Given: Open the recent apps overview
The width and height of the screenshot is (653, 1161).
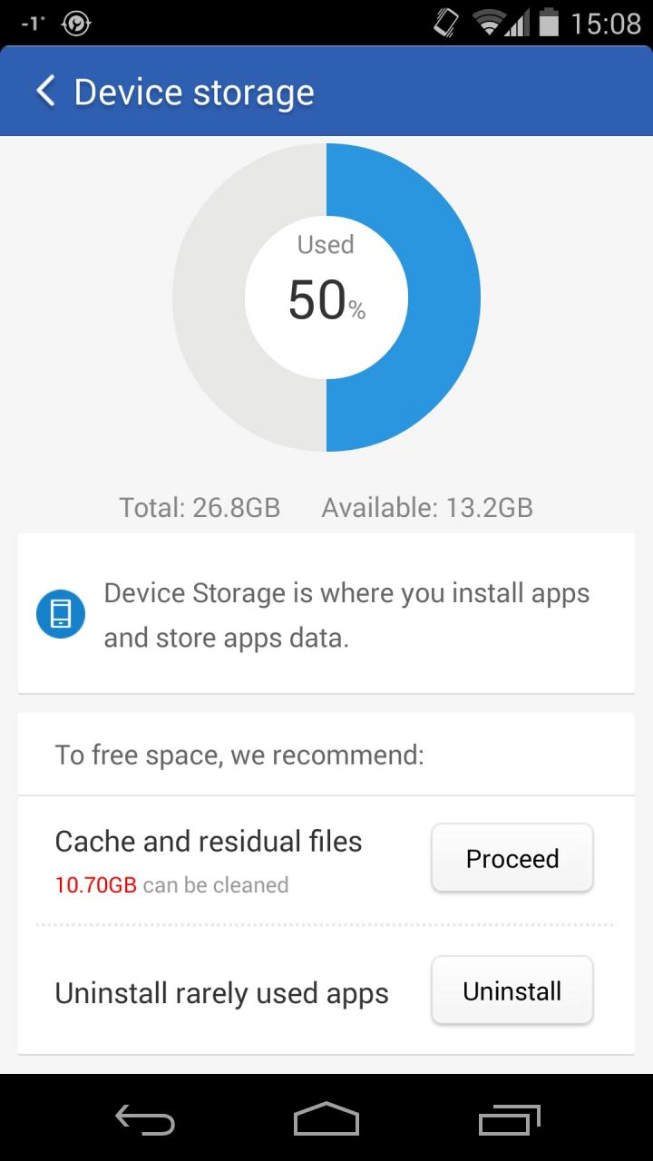Looking at the screenshot, I should pyautogui.click(x=509, y=1120).
